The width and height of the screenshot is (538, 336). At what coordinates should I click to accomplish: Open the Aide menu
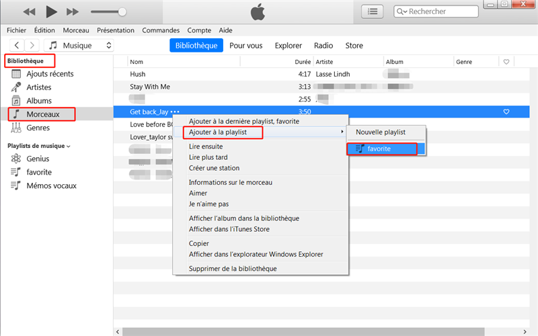tap(225, 30)
